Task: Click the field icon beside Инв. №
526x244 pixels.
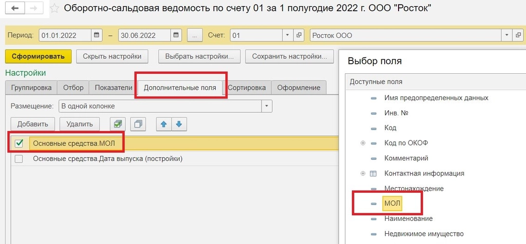Action: point(373,113)
